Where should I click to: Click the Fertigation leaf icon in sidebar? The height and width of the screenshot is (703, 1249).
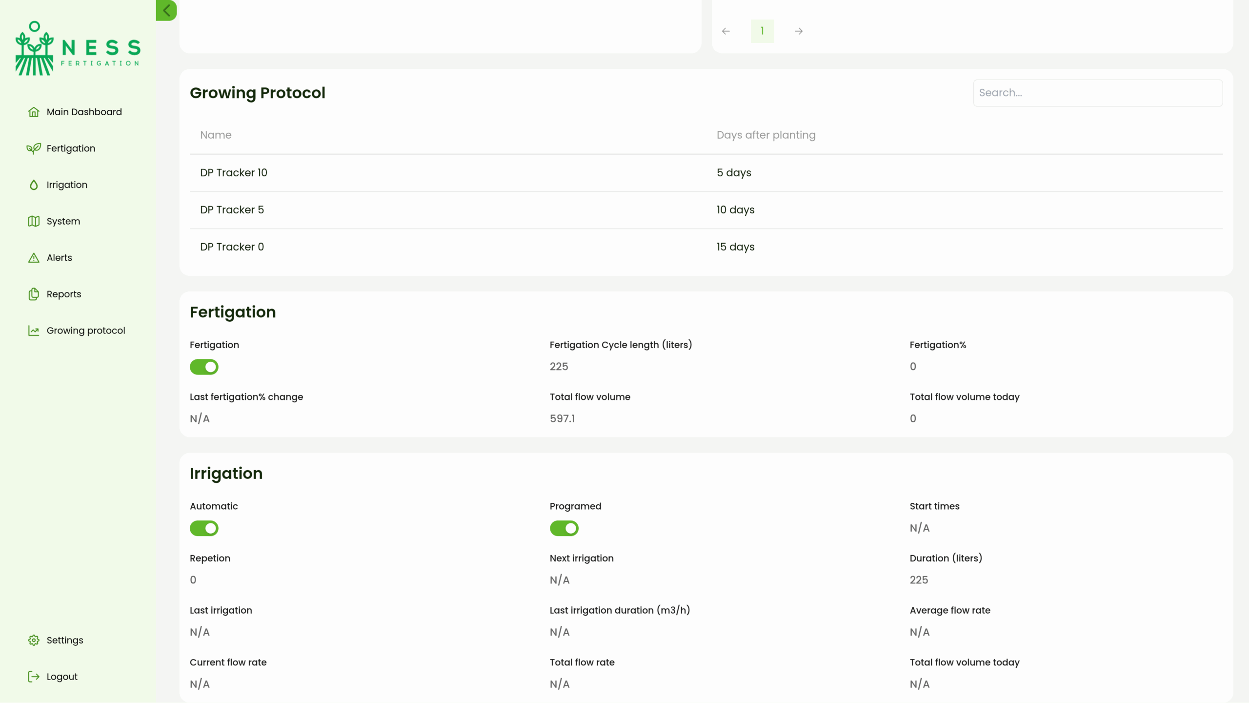click(x=34, y=148)
